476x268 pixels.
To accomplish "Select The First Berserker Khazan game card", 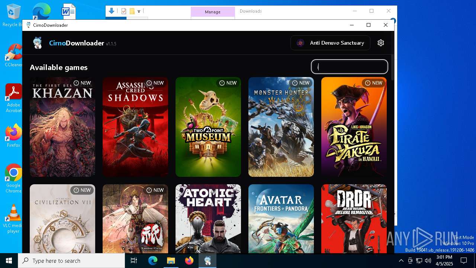I will [x=62, y=127].
